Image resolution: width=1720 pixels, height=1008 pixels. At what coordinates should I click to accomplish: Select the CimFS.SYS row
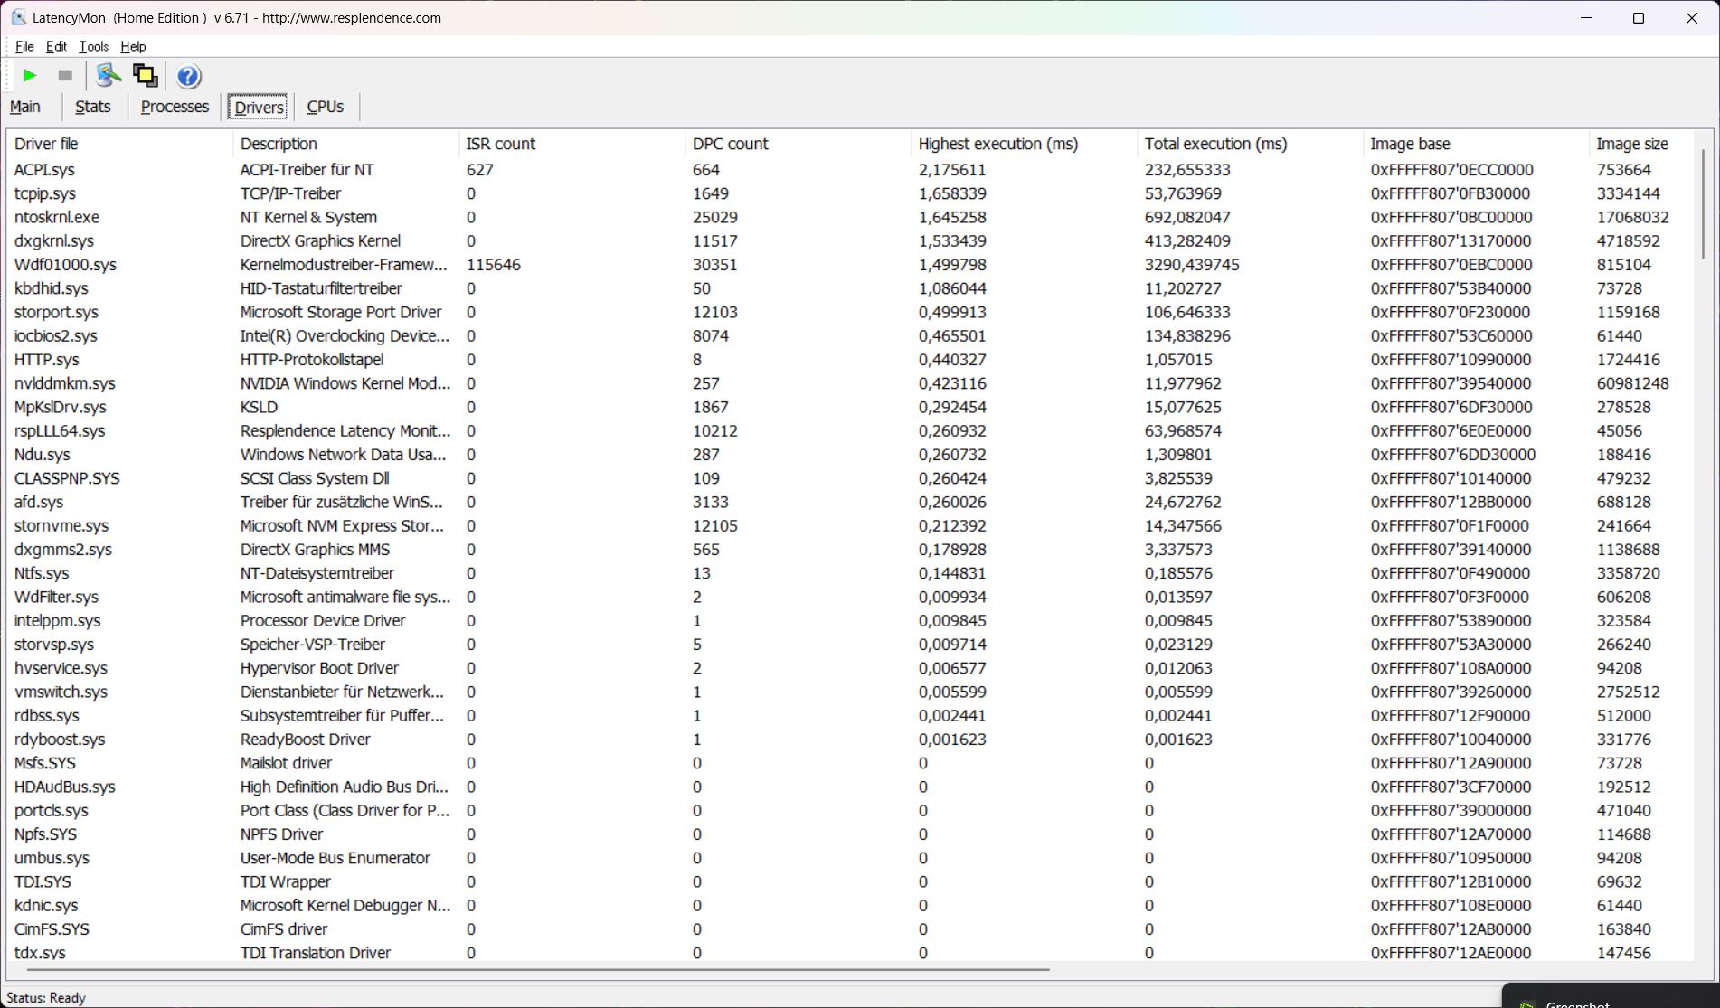[850, 929]
